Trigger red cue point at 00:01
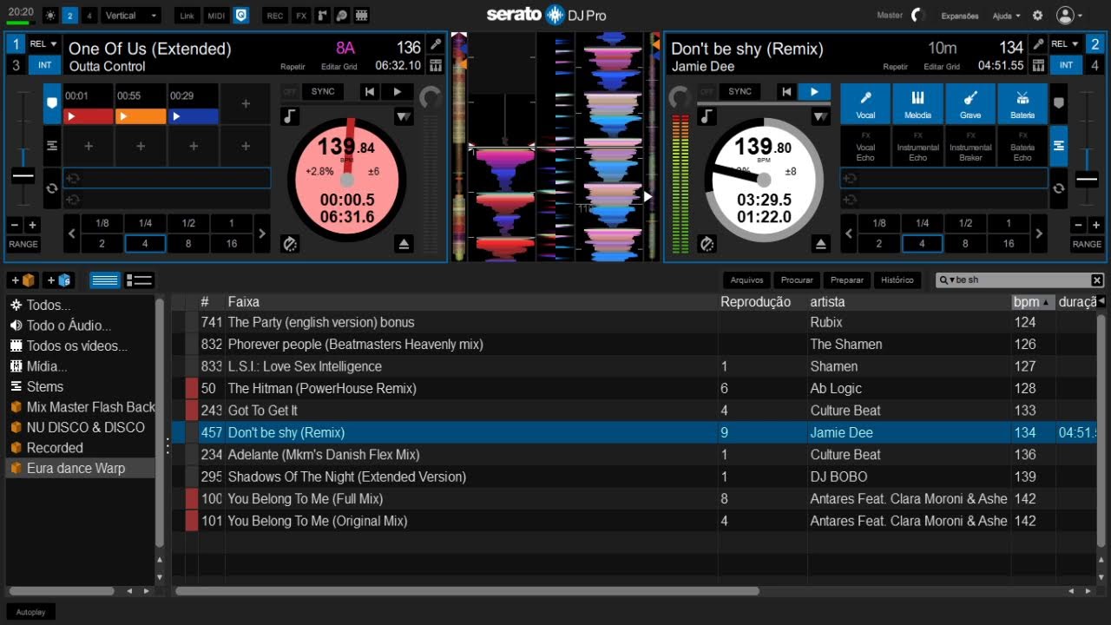This screenshot has height=625, width=1111. (88, 116)
